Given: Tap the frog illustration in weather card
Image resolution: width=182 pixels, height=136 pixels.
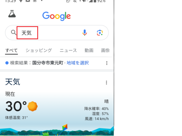Looking at the screenshot, I should pos(45,134).
